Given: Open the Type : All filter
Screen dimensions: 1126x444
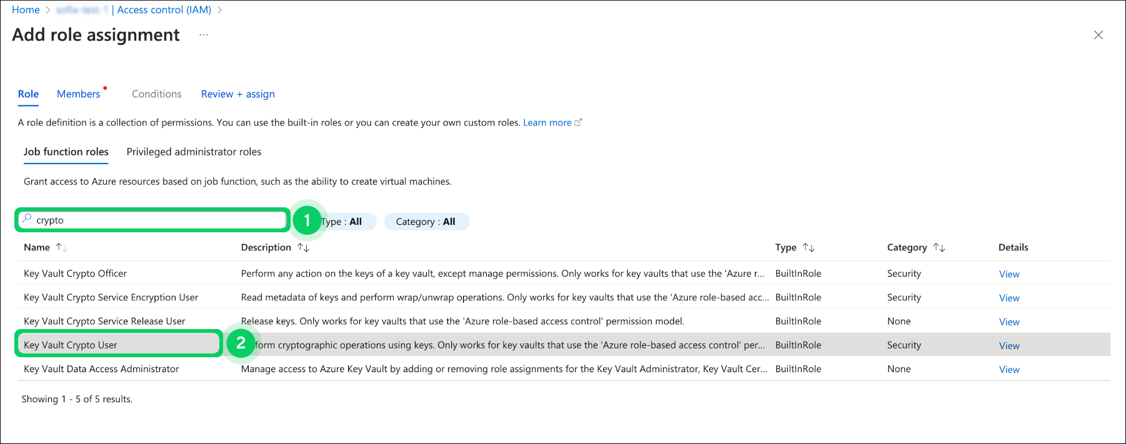Looking at the screenshot, I should pyautogui.click(x=345, y=222).
